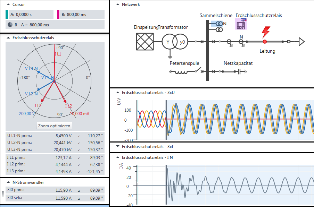Viewport: 314px width, 207px height.
Task: Click the teal cursor A color marker
Action: click(7, 14)
